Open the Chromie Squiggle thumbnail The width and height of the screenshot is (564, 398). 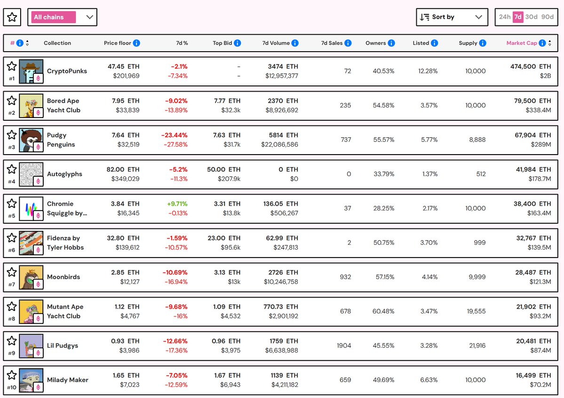[32, 209]
